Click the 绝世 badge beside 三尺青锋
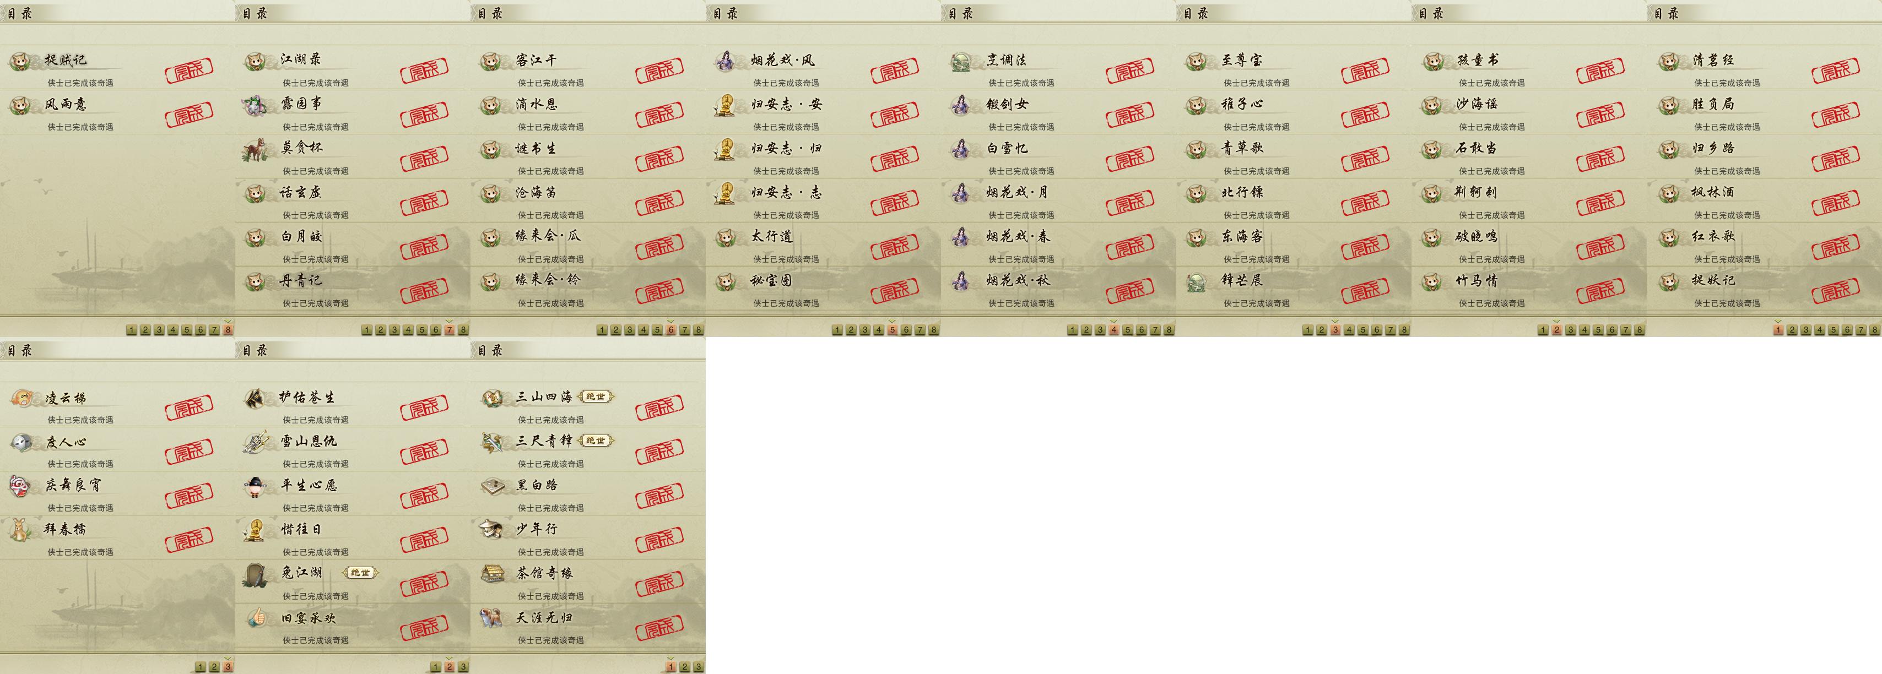The width and height of the screenshot is (1882, 674). 596,441
